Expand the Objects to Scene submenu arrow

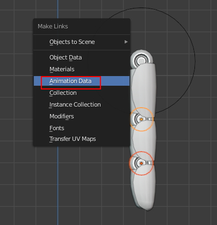pos(126,42)
